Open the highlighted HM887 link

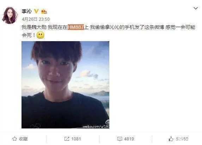[x=76, y=27]
